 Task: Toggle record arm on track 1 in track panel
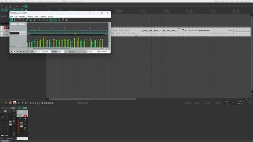[5, 28]
